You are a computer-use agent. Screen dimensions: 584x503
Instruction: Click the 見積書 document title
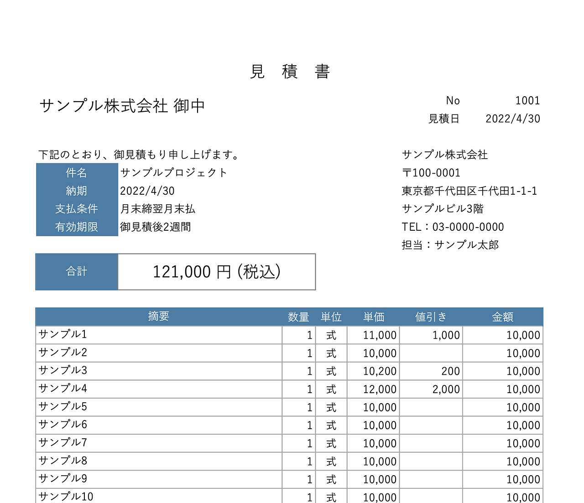click(x=291, y=72)
